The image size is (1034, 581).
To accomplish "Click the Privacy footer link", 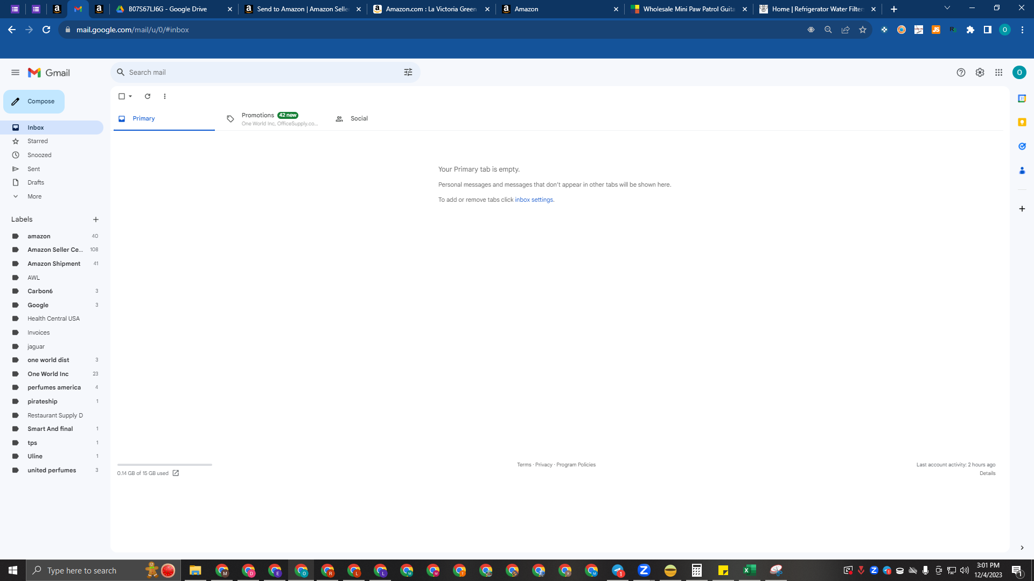I will pyautogui.click(x=543, y=465).
